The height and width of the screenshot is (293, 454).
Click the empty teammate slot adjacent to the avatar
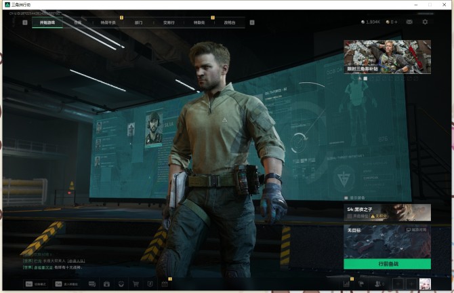[411, 284]
